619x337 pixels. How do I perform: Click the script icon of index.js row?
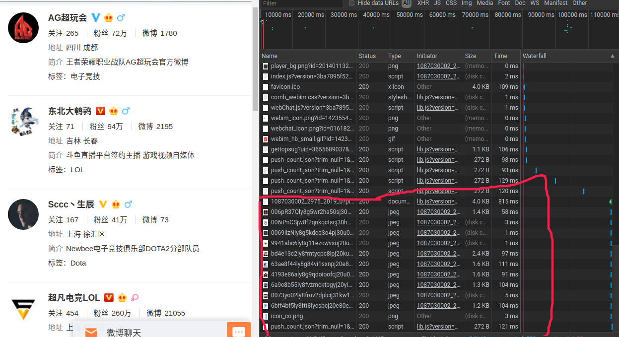click(266, 76)
